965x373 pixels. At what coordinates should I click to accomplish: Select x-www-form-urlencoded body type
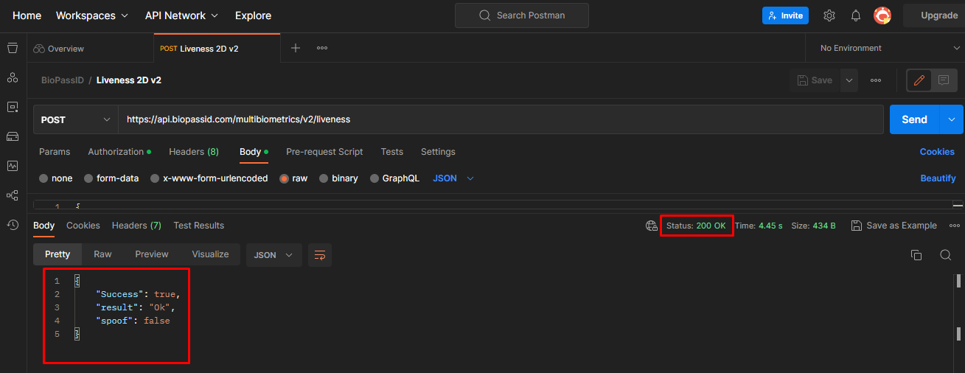[x=209, y=178]
